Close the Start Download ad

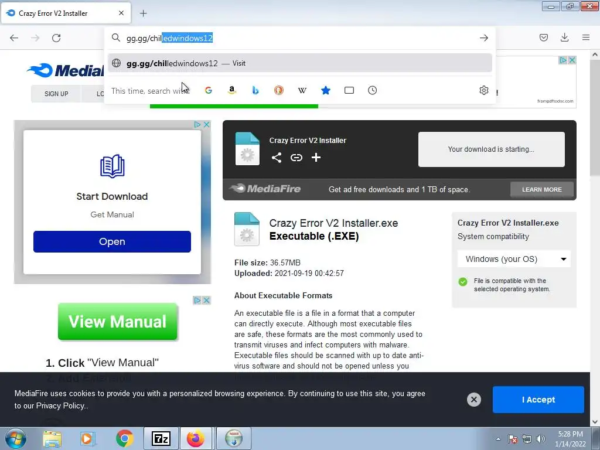coord(207,124)
